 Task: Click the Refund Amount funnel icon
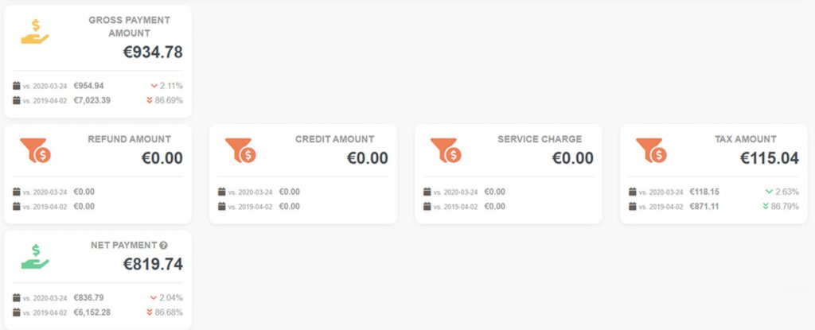pos(35,150)
